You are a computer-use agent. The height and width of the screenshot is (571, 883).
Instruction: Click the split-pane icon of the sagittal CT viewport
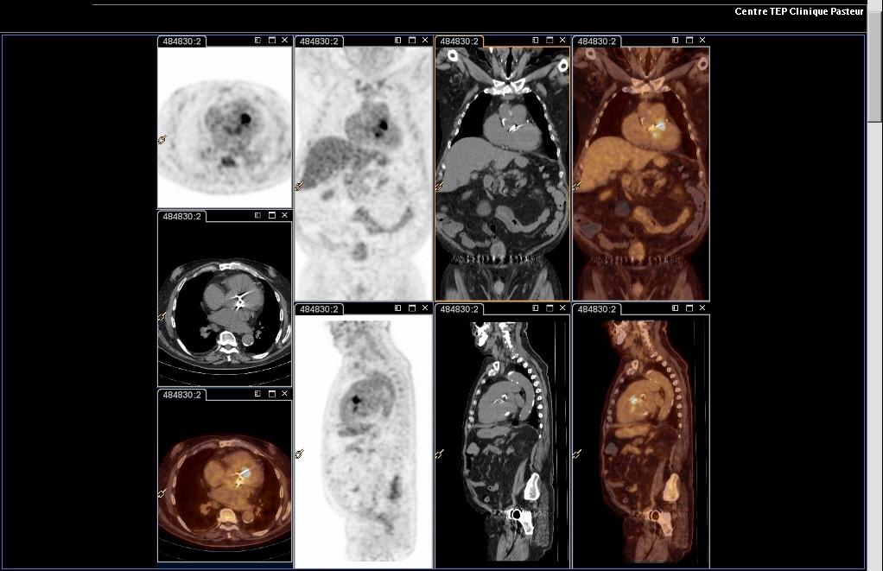[536, 308]
